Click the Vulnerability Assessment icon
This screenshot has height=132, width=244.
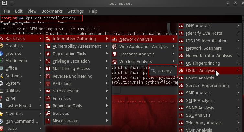pyautogui.click(x=48, y=46)
